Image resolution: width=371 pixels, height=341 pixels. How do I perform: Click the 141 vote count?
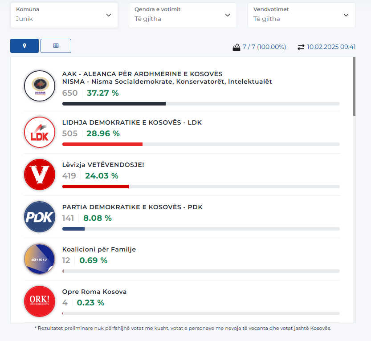click(68, 218)
